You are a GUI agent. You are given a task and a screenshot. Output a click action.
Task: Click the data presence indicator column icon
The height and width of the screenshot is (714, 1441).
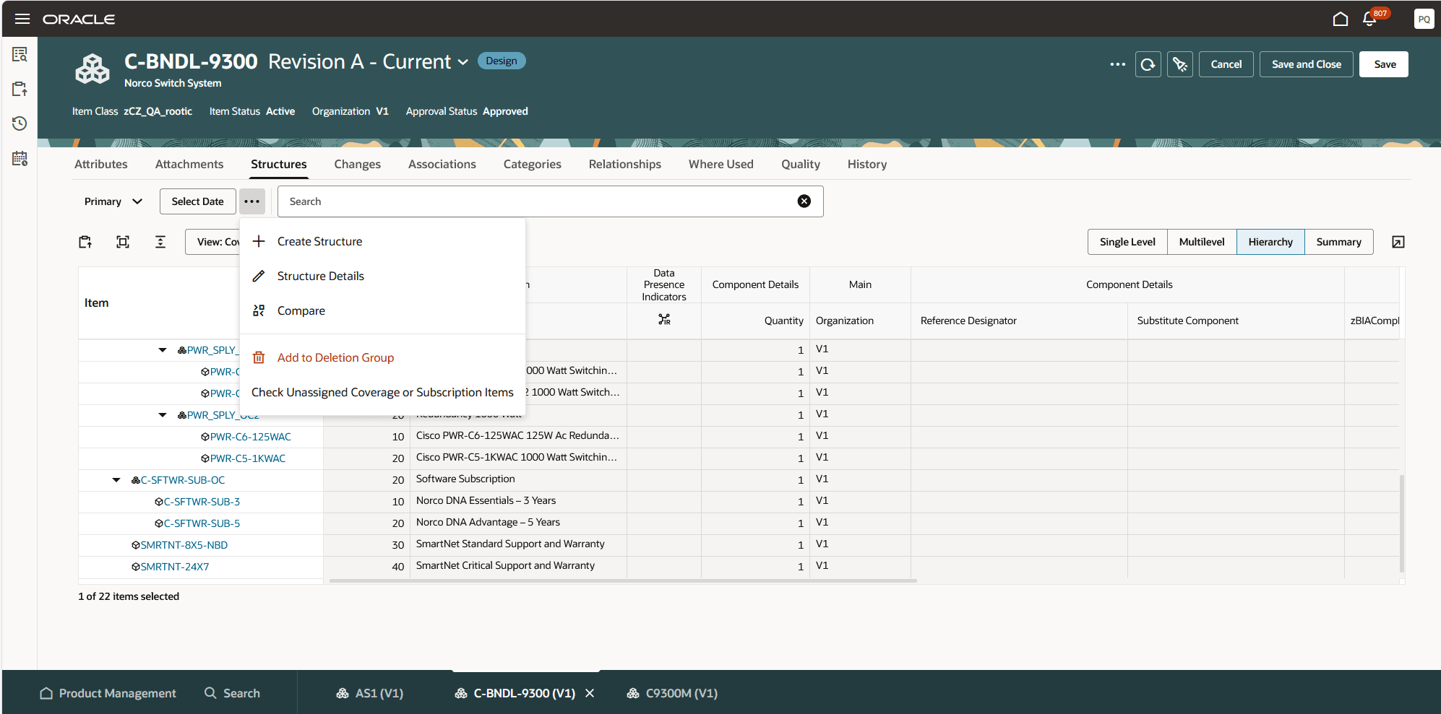(x=664, y=319)
